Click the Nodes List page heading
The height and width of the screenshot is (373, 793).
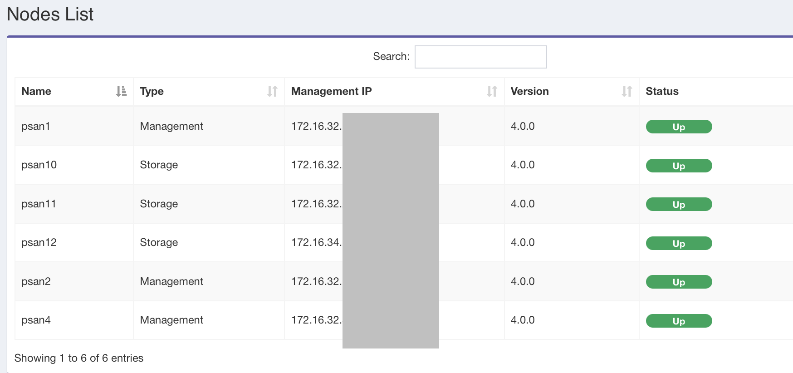click(50, 14)
